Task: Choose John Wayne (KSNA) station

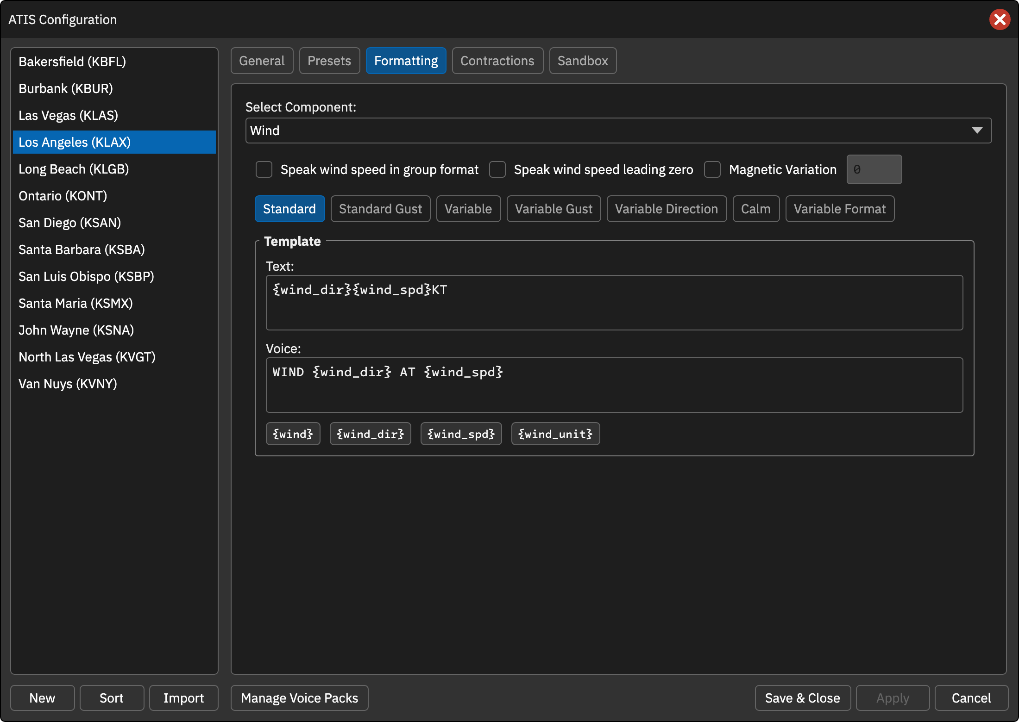Action: click(x=114, y=330)
